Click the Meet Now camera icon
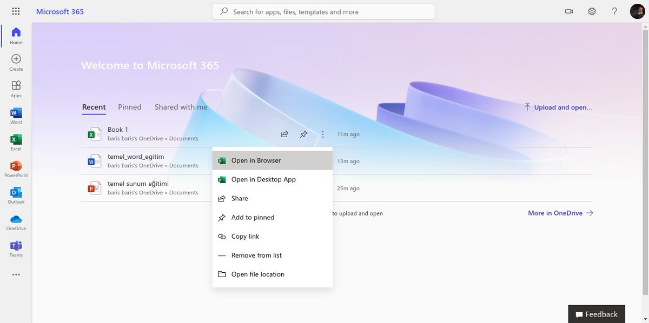 (569, 11)
